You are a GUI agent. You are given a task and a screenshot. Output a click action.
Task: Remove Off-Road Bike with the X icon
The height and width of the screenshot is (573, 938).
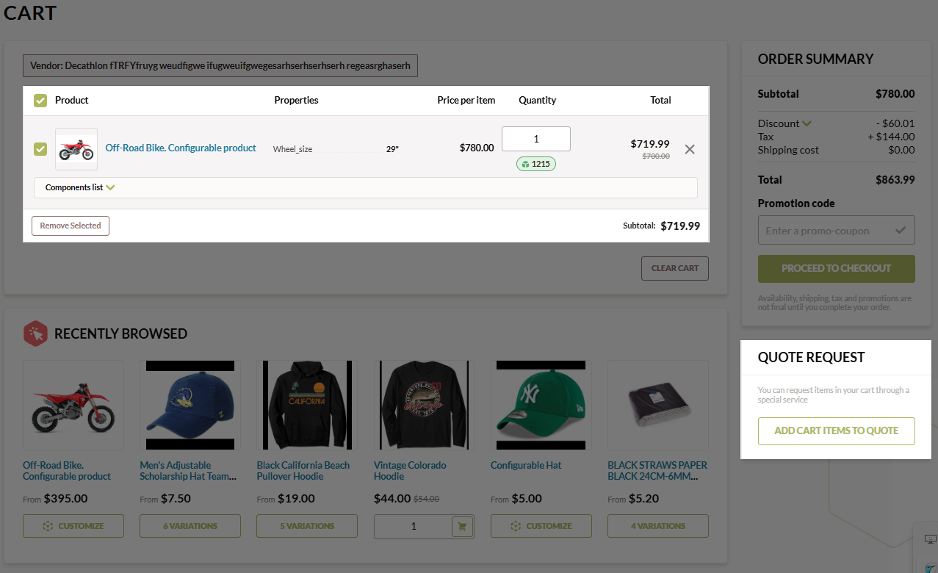click(x=690, y=149)
